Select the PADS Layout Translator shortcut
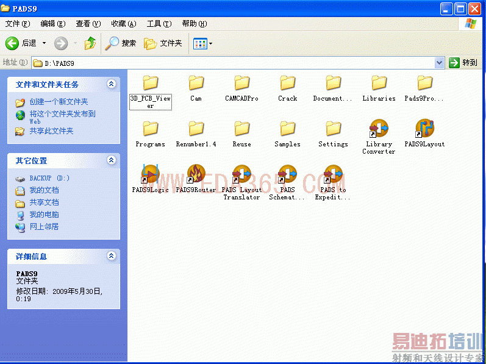486x364 pixels. click(241, 183)
